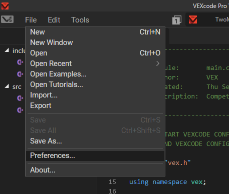Viewport: 229px width, 194px height.
Task: Open the Tools menu
Action: pos(80,20)
